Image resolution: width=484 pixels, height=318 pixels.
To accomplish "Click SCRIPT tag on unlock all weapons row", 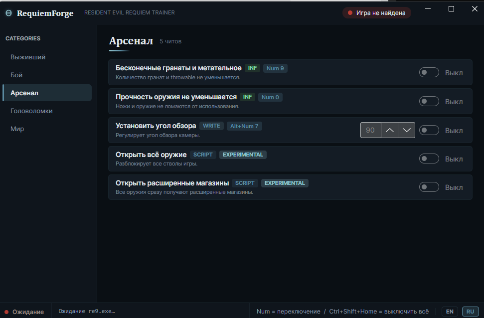I will tap(203, 155).
